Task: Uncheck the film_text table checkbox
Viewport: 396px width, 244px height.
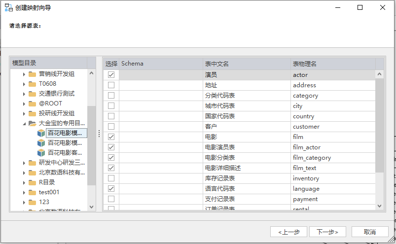Action: [x=111, y=168]
